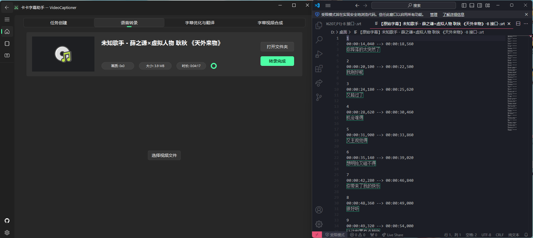
Task: Open the VS Code Explorer view
Action: click(x=319, y=25)
